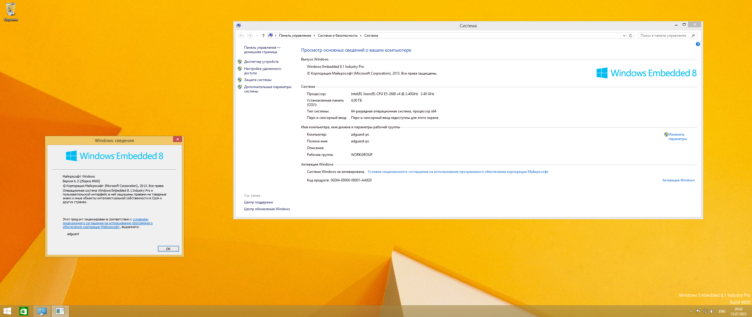
Task: Close the Windows: сведения dialog
Action: pos(177,139)
